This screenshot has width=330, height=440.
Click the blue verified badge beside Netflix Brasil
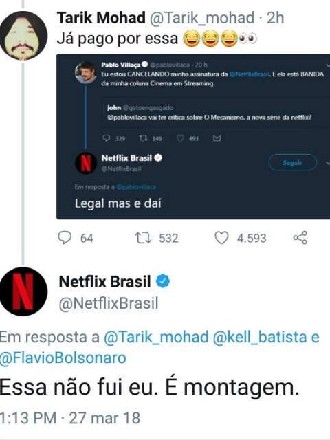(x=163, y=281)
